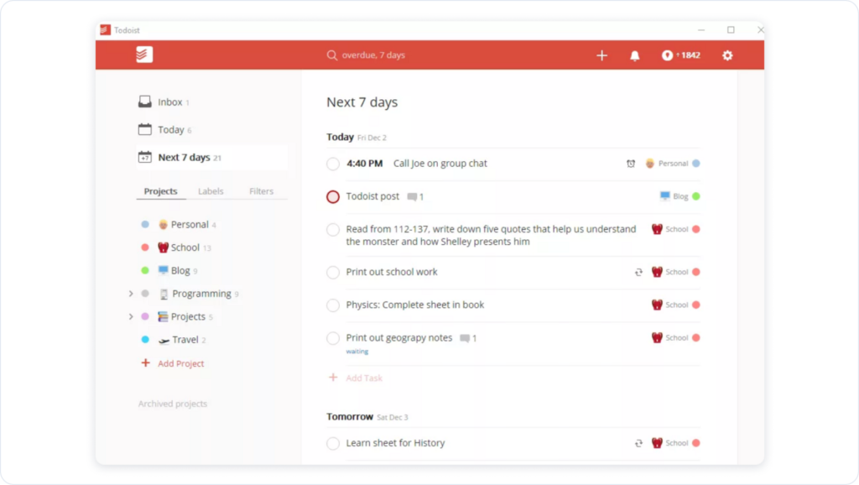Click the Inbox tray icon
The width and height of the screenshot is (859, 485).
144,102
